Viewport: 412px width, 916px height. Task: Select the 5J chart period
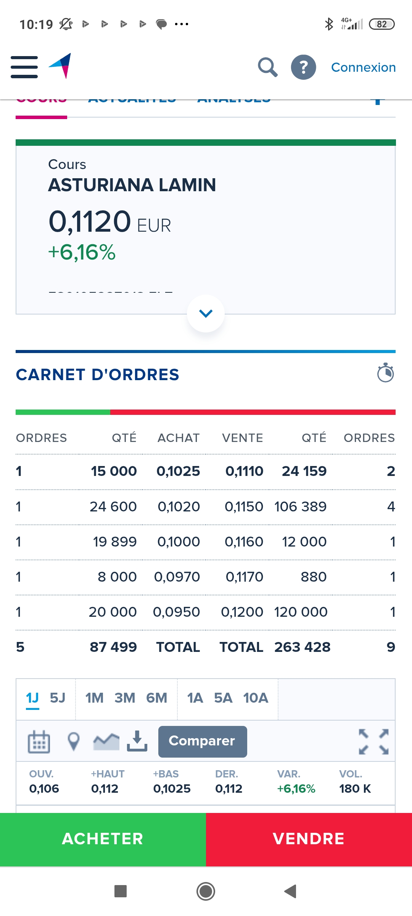point(58,698)
